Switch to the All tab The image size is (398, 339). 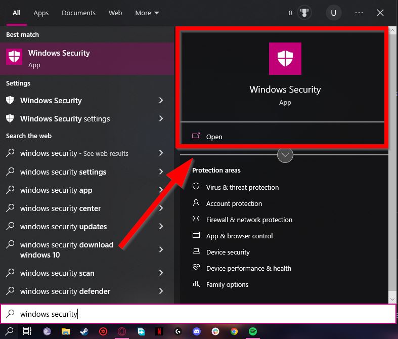17,13
